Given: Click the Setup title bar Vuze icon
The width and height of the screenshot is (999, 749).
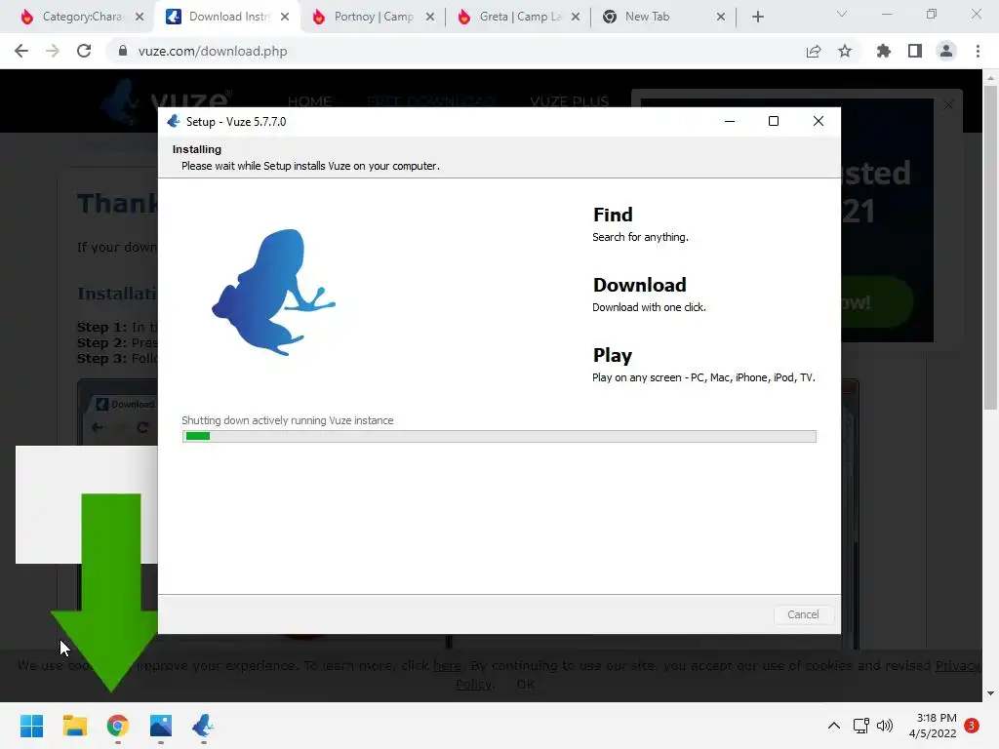Looking at the screenshot, I should pyautogui.click(x=174, y=121).
